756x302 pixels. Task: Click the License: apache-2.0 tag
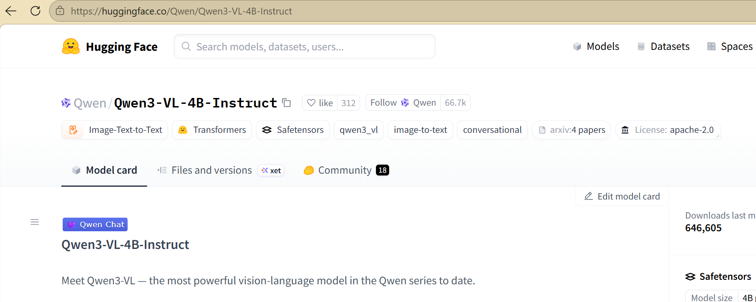pos(668,130)
